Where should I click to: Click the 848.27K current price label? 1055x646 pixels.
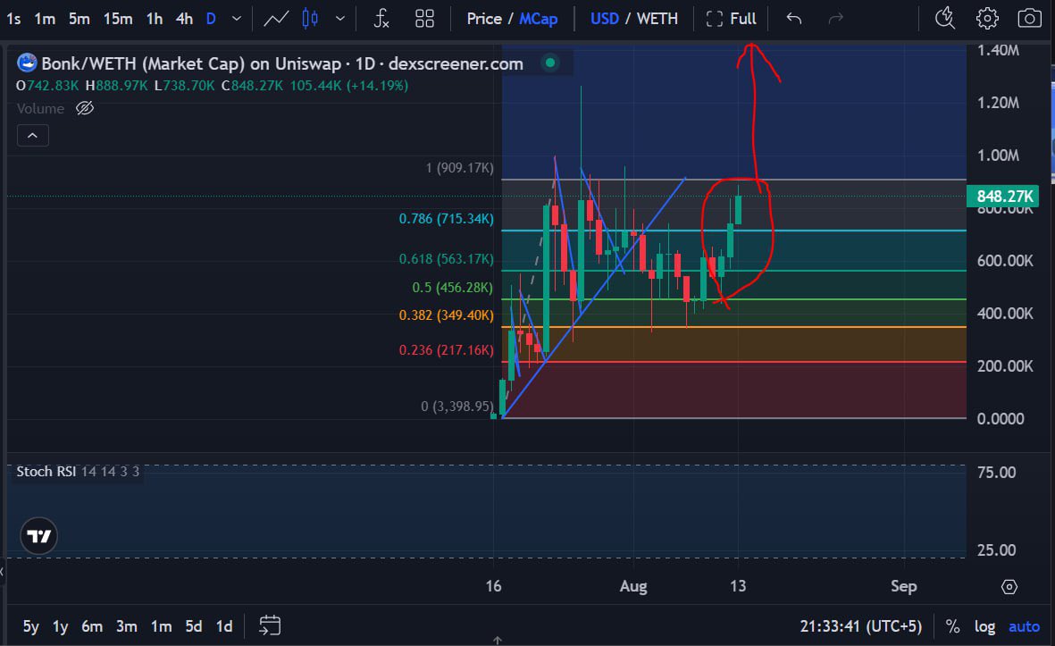coord(1003,197)
